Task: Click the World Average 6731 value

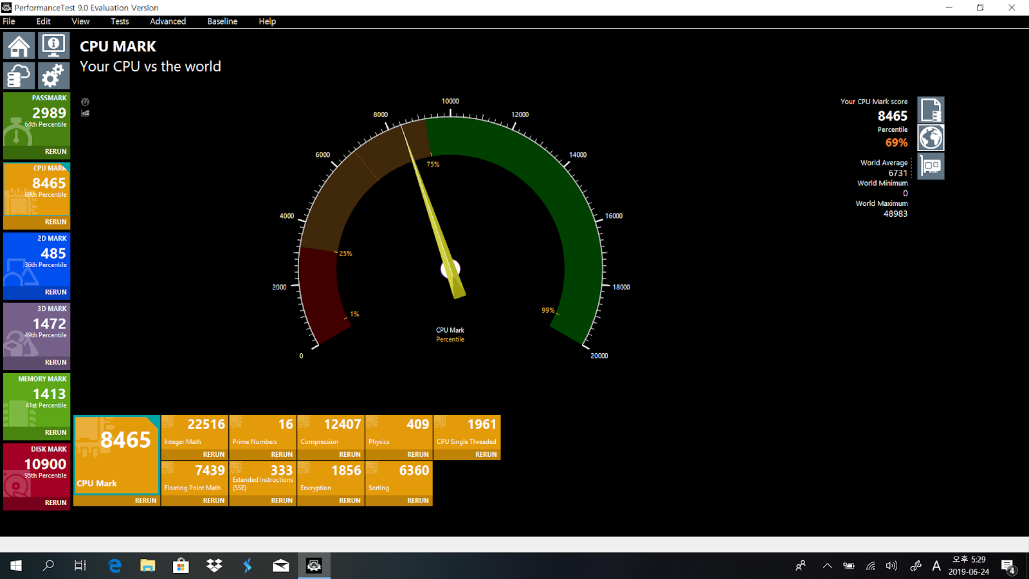Action: (x=898, y=173)
